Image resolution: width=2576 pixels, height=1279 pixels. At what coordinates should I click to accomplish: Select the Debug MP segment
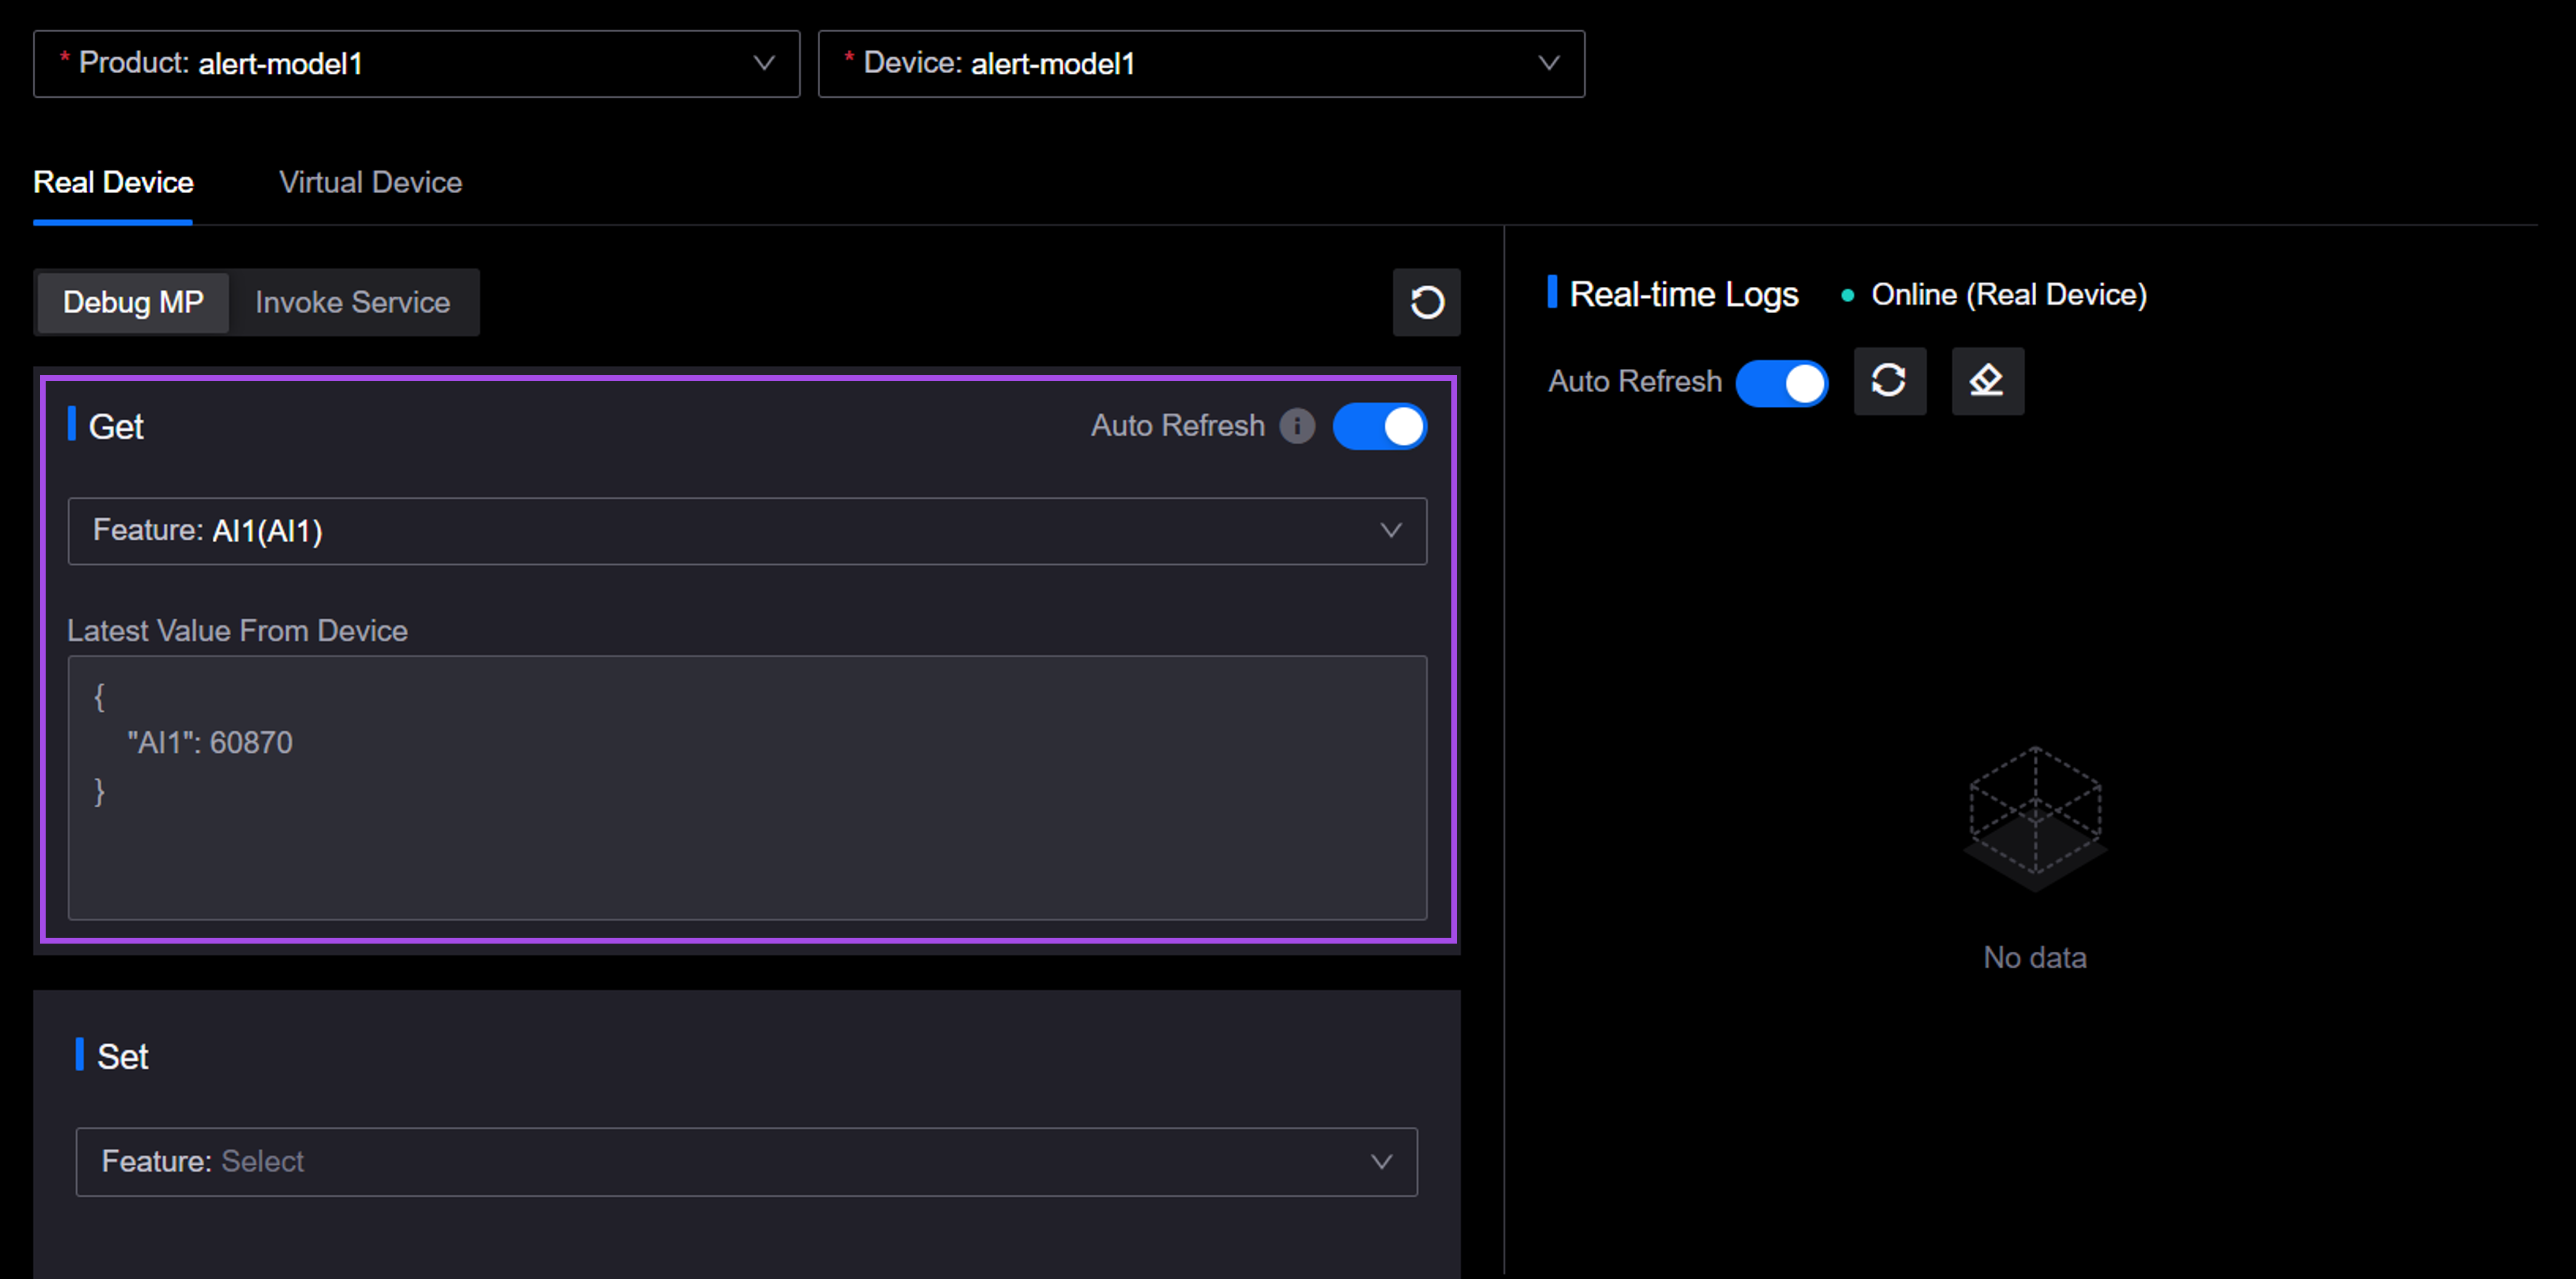click(133, 303)
